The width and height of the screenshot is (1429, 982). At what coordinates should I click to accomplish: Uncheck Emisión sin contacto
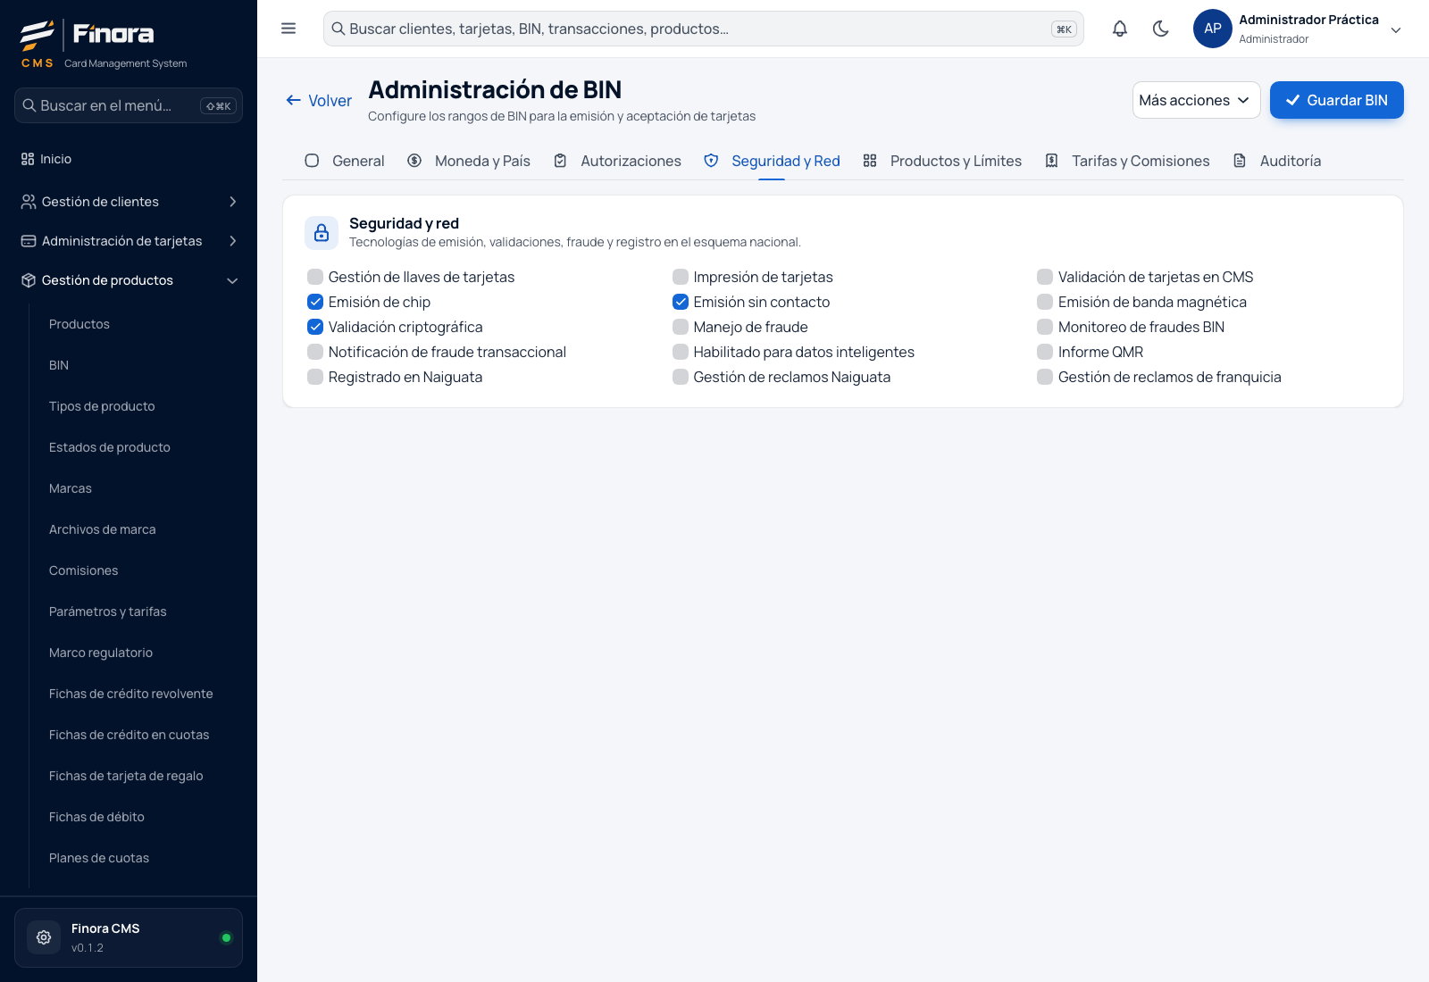click(681, 302)
